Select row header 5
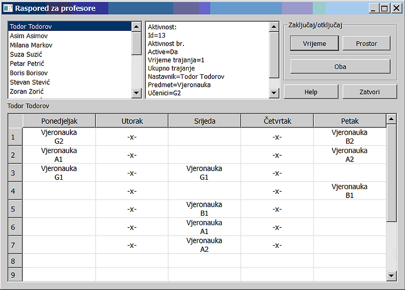The width and height of the screenshot is (405, 290). click(15, 209)
